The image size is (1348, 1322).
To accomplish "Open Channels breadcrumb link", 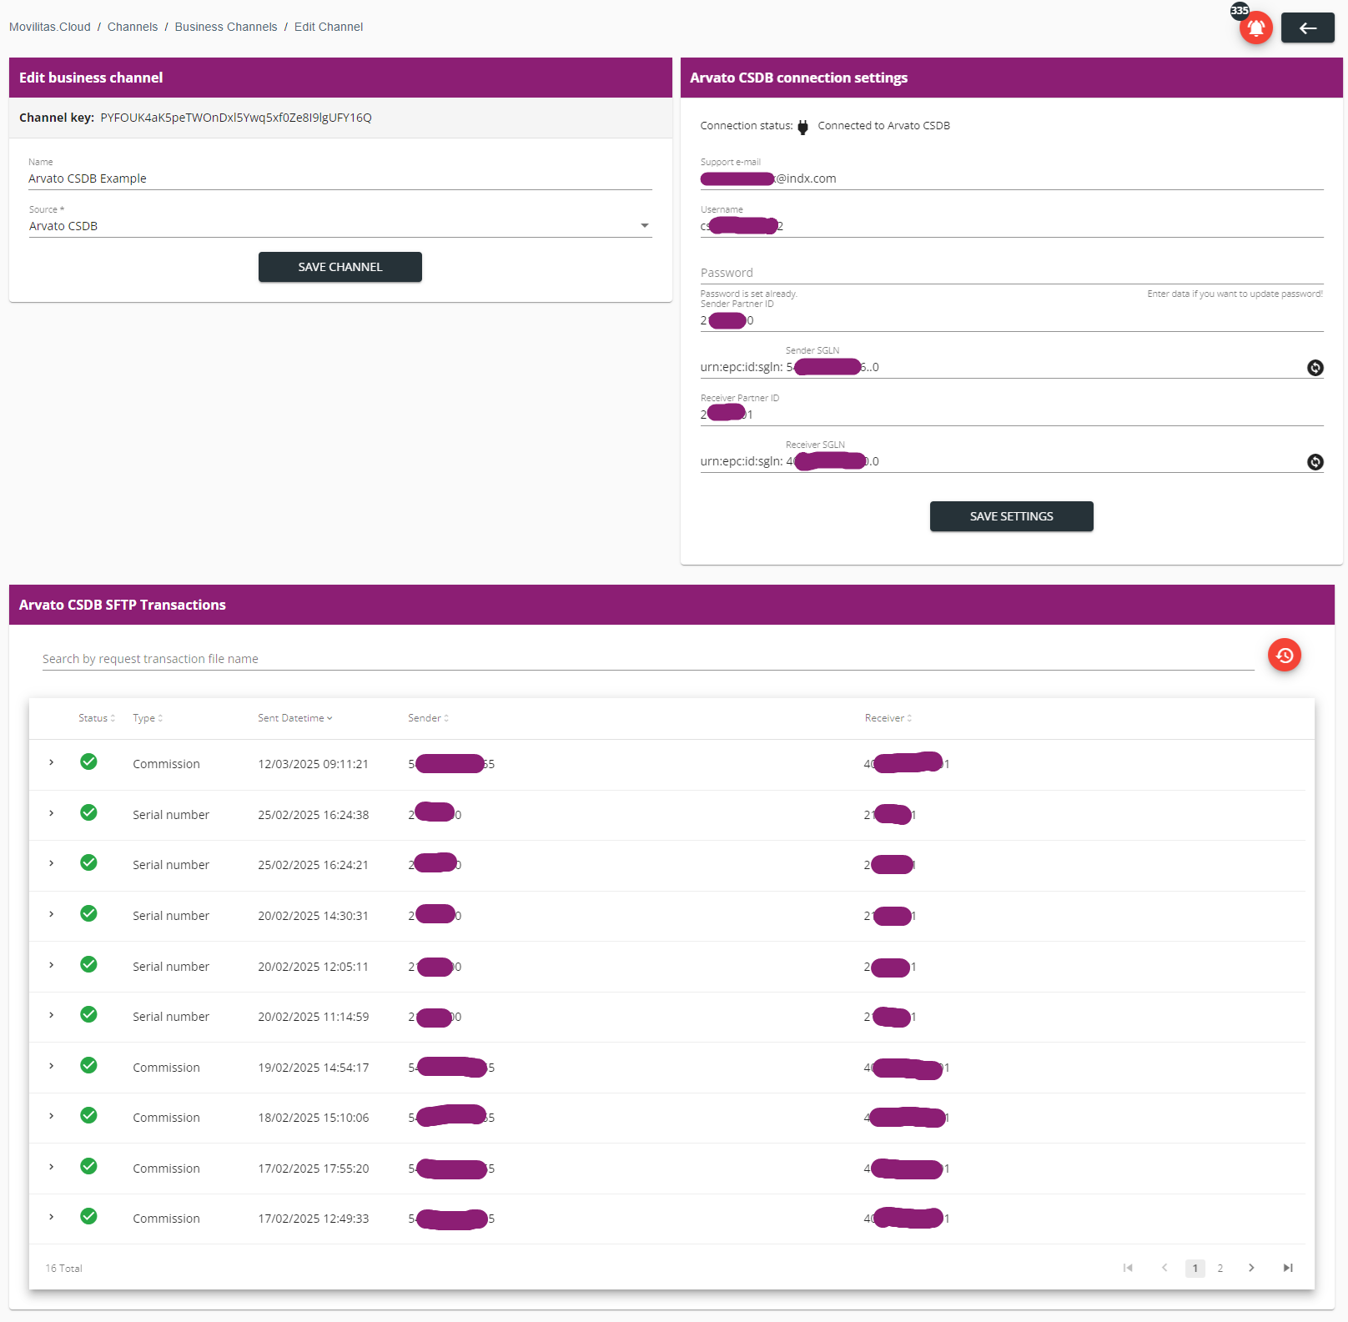I will [x=133, y=27].
